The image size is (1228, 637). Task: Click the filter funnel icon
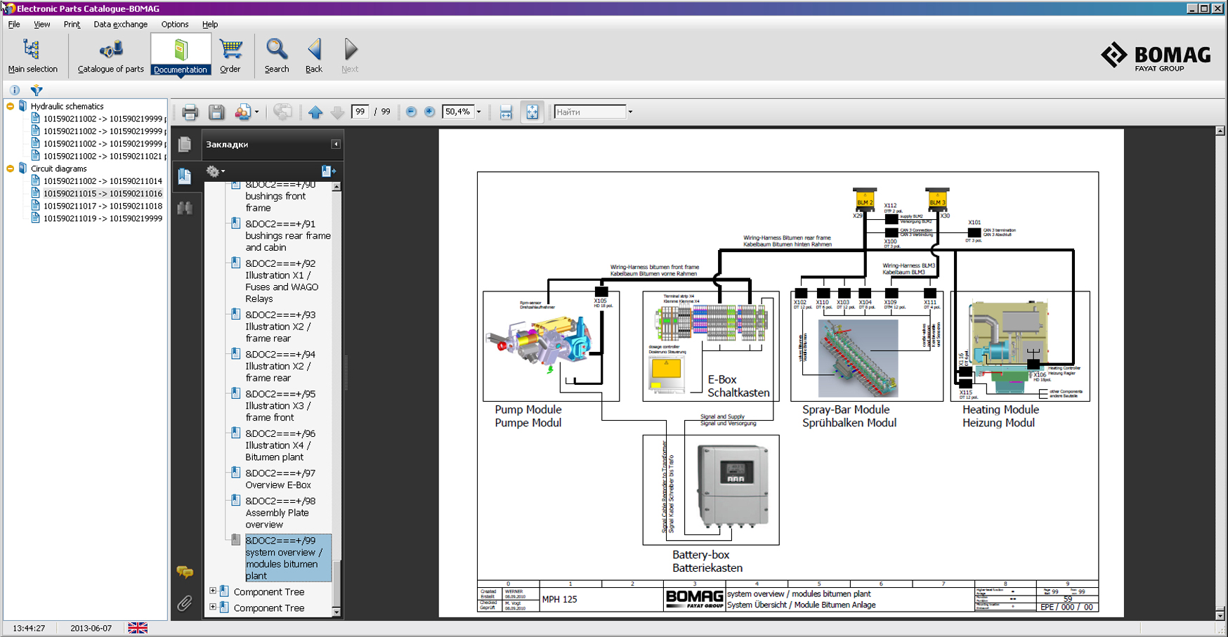[x=37, y=90]
